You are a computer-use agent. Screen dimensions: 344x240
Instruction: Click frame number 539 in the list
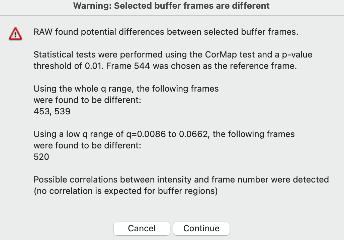click(x=63, y=111)
